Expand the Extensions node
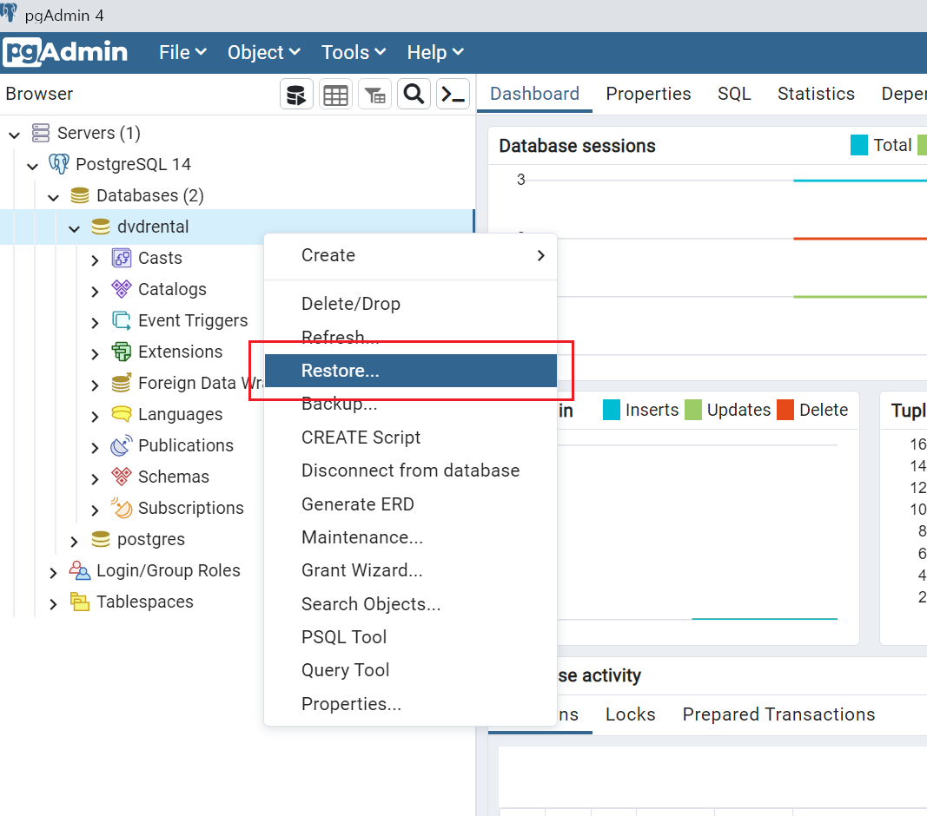Image resolution: width=927 pixels, height=816 pixels. tap(95, 354)
